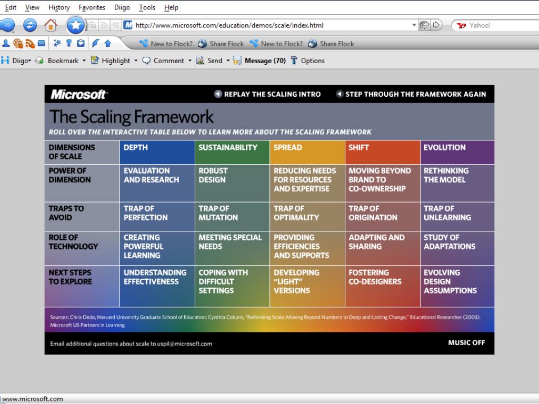Open the Media Bar icon with orange dot
539x404 pixels.
(x=18, y=43)
